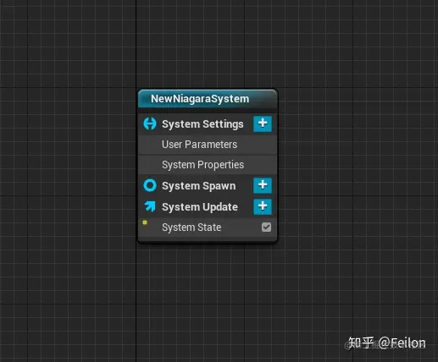Add a module to System Update
This screenshot has height=362, width=438.
point(263,206)
